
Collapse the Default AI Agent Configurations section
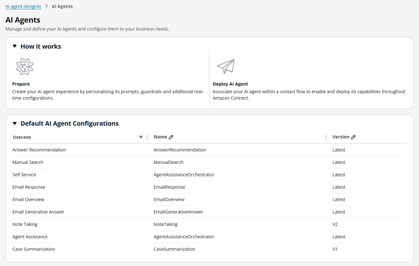14,123
